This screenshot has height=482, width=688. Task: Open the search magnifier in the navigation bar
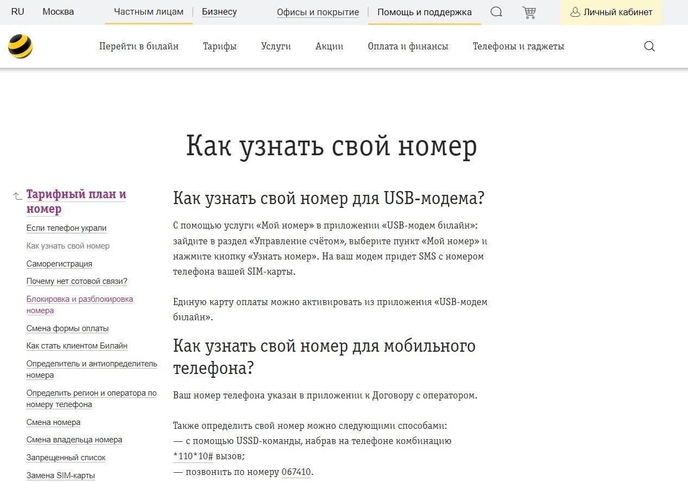point(649,47)
